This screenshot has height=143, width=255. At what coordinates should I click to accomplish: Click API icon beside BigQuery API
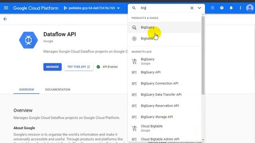tap(134, 72)
